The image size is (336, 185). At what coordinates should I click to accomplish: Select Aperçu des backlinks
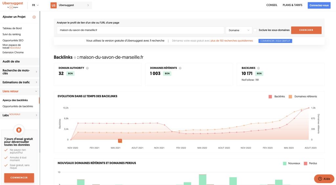tap(15, 100)
